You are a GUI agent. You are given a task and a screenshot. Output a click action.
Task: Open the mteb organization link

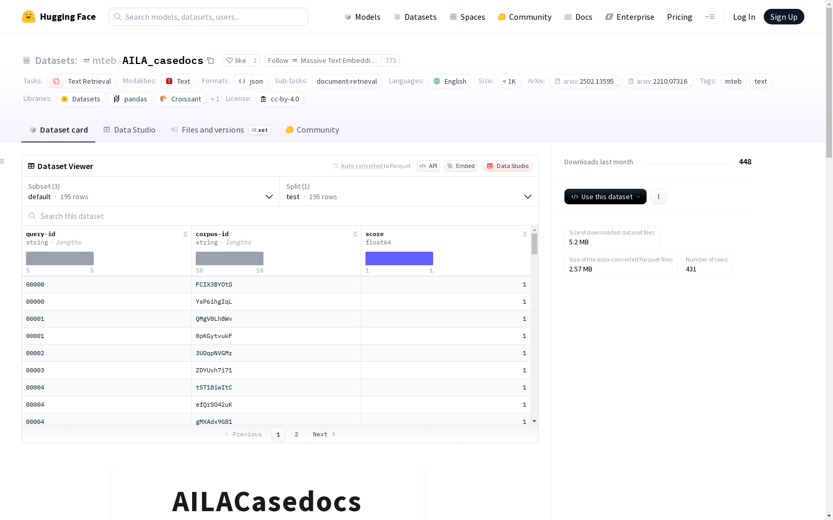click(104, 60)
